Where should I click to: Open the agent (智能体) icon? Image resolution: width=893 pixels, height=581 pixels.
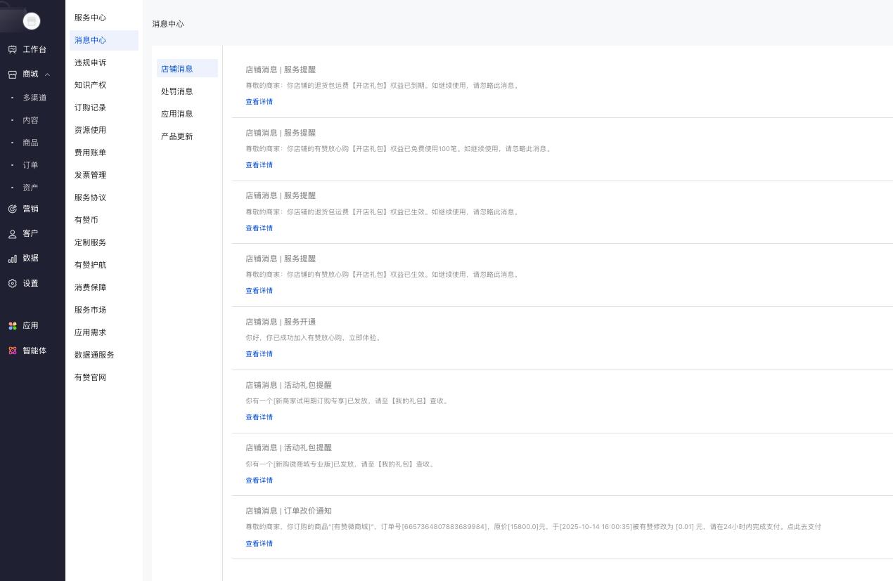12,351
